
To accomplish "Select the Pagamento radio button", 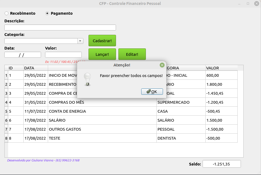I will pos(48,13).
